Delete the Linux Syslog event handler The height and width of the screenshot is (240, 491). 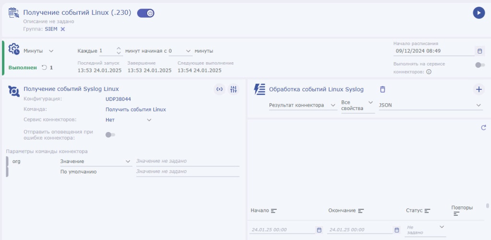pos(382,89)
